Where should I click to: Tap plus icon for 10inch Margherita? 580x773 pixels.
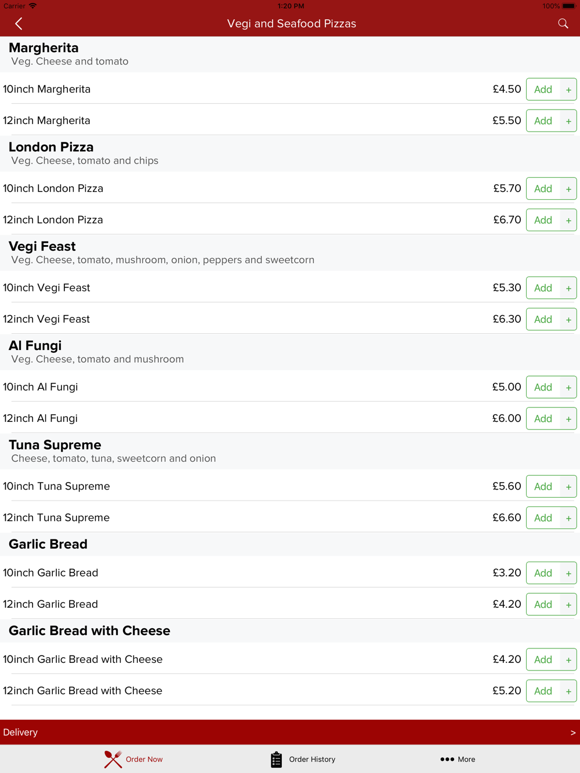click(568, 90)
